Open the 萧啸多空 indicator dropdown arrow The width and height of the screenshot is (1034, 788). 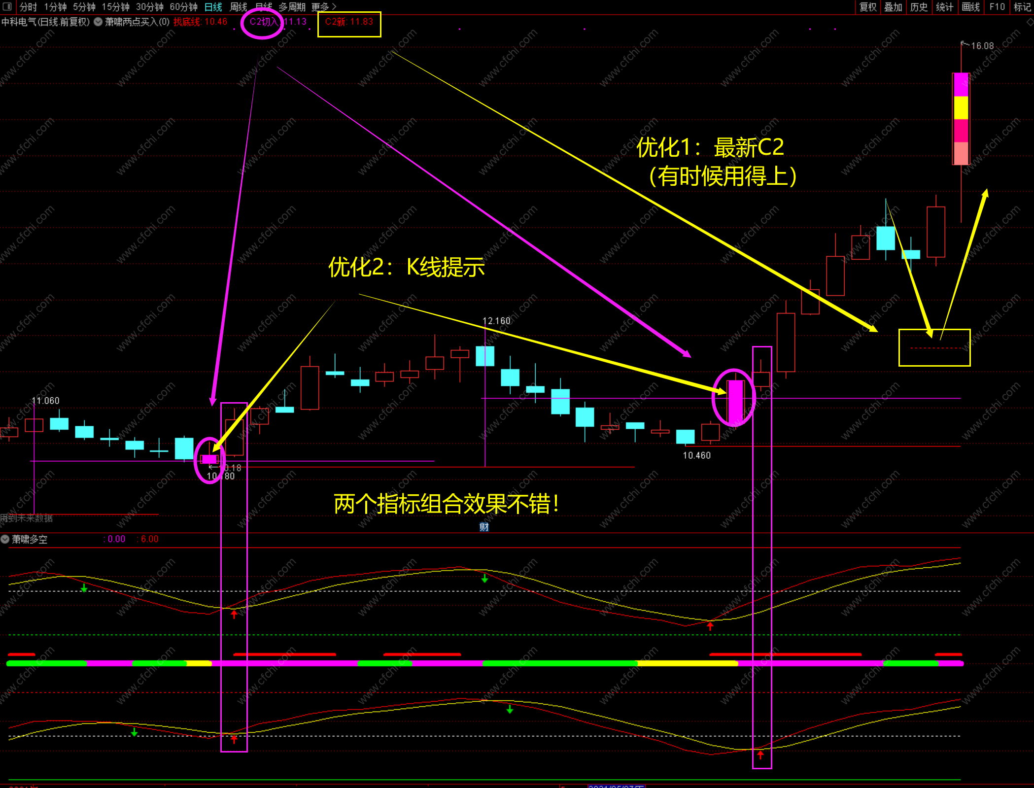[x=5, y=539]
